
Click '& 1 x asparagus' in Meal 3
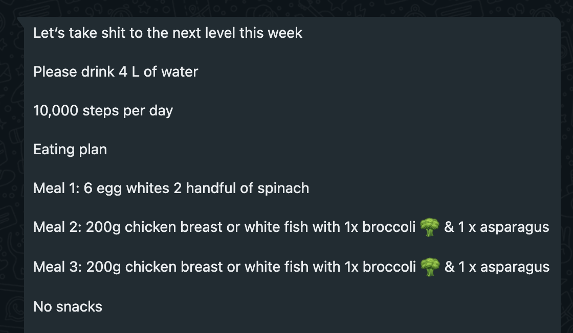click(497, 267)
